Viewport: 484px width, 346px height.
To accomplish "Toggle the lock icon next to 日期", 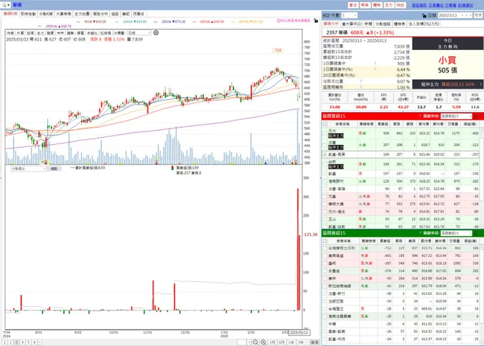I will click(424, 16).
